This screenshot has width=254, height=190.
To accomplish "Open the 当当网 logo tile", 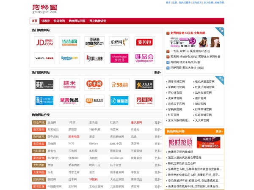I will (69, 42).
